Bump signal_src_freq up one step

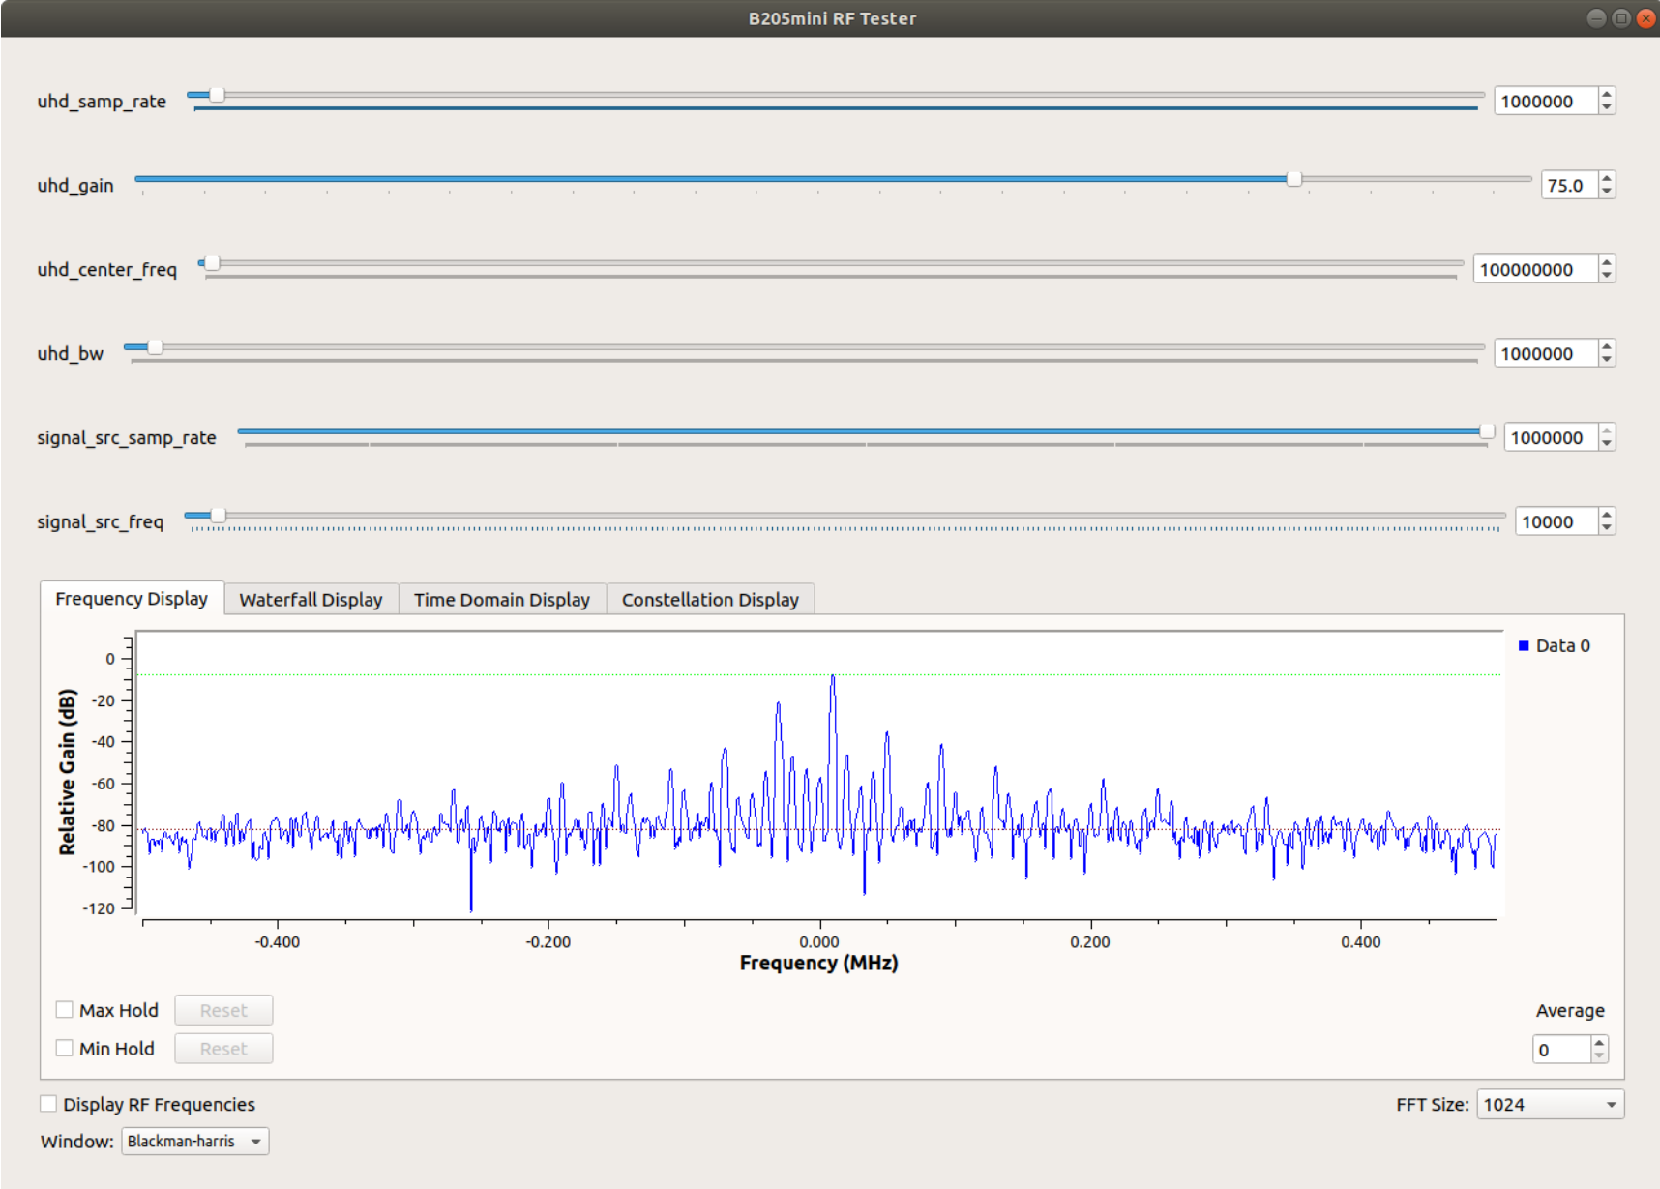click(x=1607, y=516)
